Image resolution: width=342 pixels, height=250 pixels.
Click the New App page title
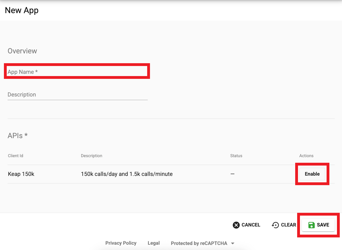point(22,10)
